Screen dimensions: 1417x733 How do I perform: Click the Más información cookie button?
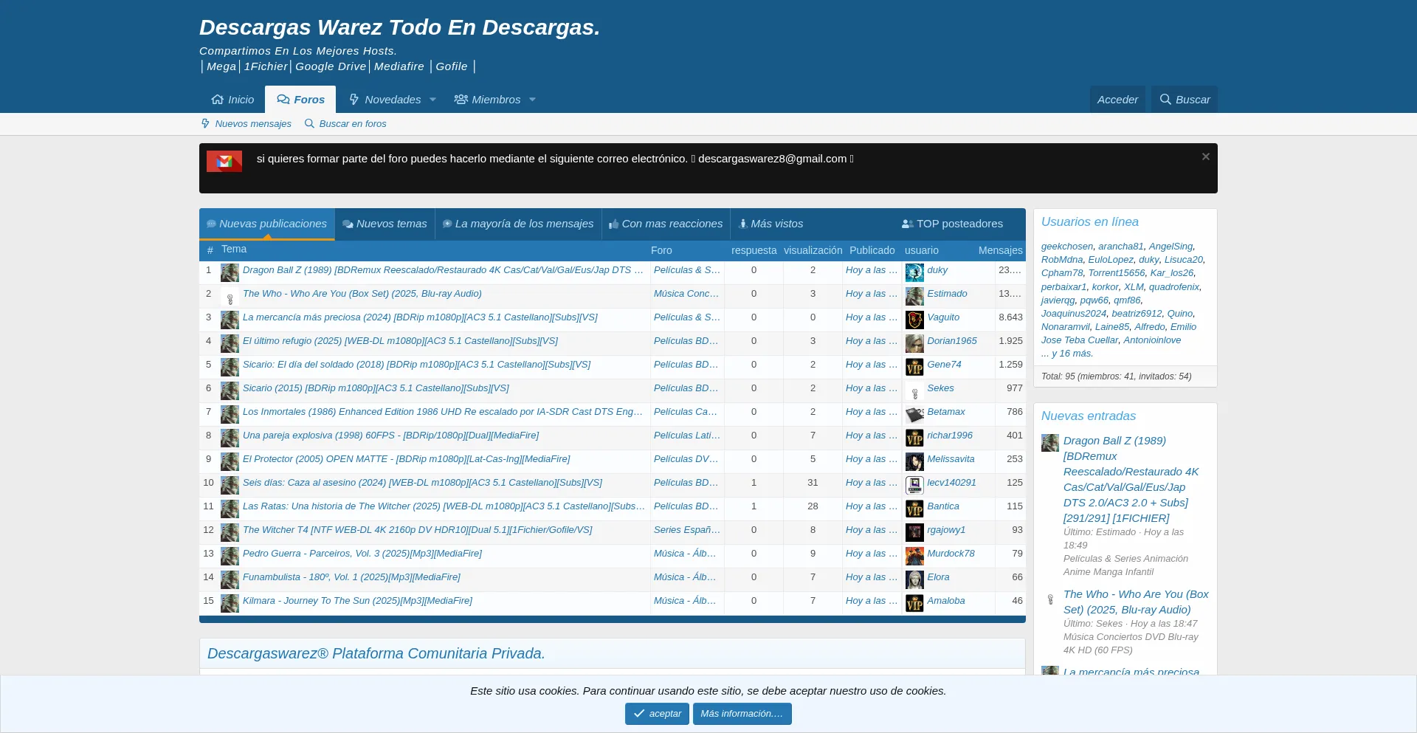(742, 714)
